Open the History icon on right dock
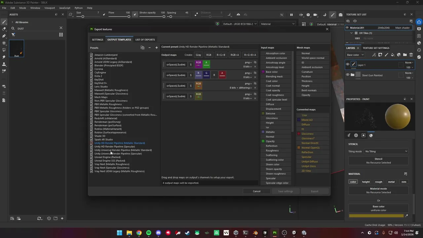This screenshot has width=423, height=238. pos(419,50)
